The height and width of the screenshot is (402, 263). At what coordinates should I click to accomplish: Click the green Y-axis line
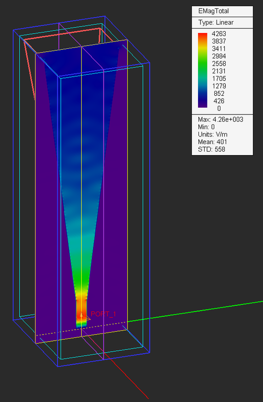(195, 311)
